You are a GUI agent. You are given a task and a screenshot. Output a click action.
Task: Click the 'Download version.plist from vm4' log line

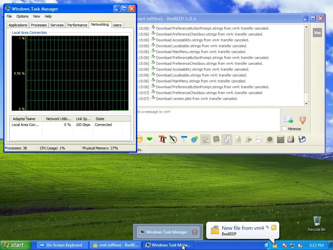pos(197,99)
